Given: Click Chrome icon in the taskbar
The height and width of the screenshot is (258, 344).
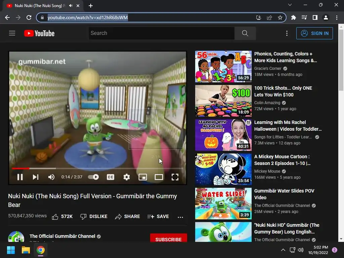Looking at the screenshot, I should click(x=41, y=250).
